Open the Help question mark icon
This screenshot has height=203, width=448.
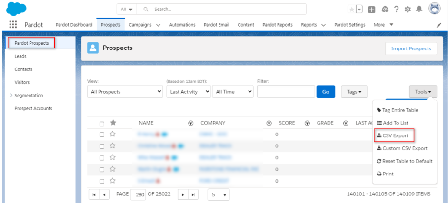396,10
